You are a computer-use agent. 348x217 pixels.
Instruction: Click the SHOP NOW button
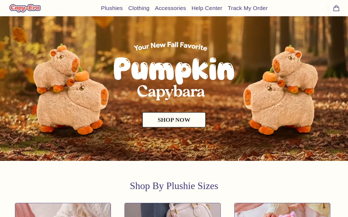[x=174, y=120]
